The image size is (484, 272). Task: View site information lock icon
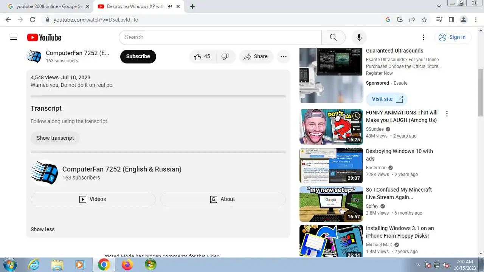(x=48, y=20)
